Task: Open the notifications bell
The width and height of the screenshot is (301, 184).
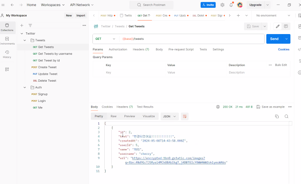Action: coord(231,5)
